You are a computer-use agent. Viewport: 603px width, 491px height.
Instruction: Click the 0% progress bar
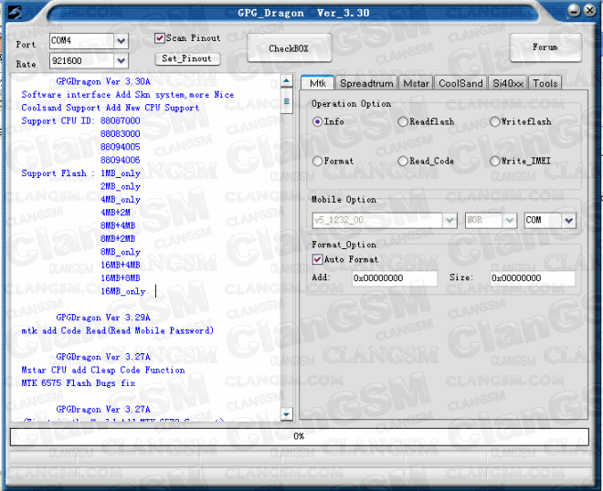pyautogui.click(x=299, y=436)
